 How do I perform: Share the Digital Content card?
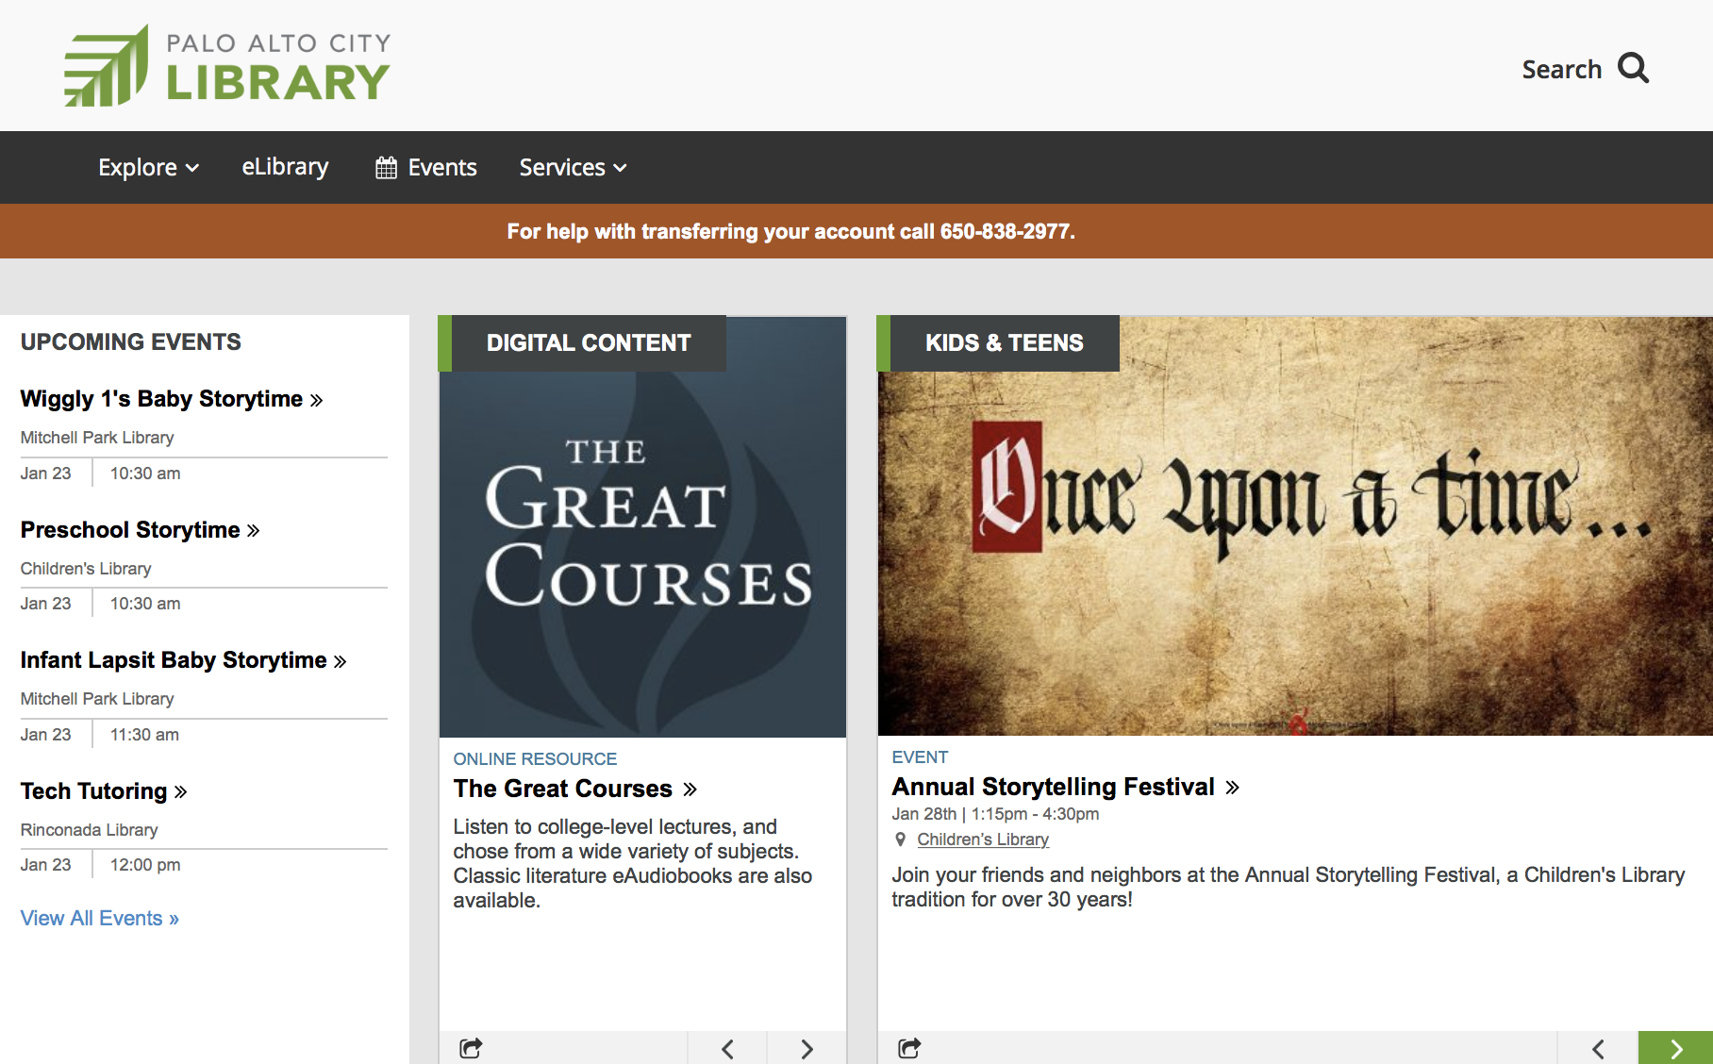tap(471, 1048)
